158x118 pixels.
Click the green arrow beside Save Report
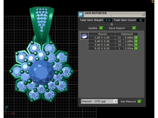134,28
